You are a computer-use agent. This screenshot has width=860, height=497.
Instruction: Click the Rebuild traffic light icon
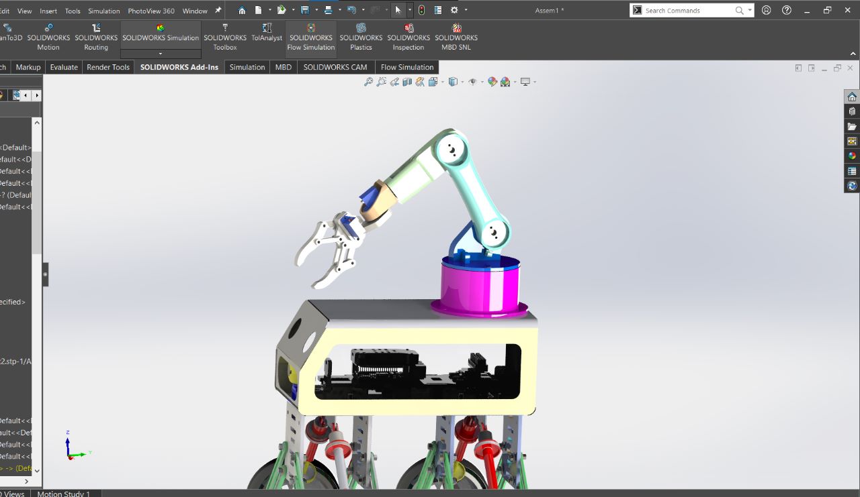(421, 10)
